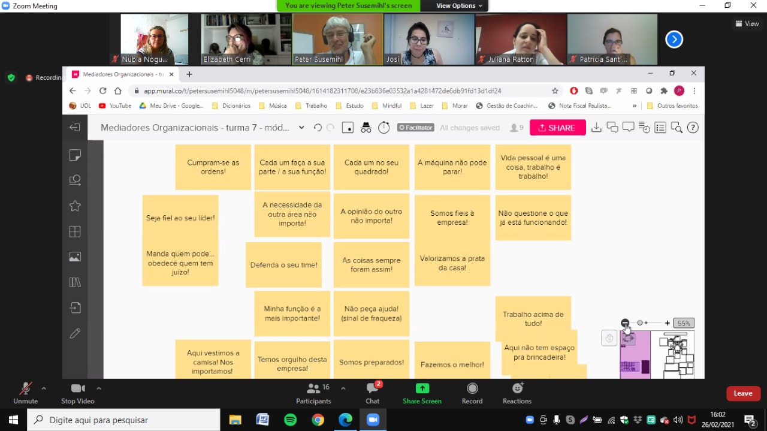Click the Zoom Reactions icon
767x431 pixels.
(x=517, y=388)
